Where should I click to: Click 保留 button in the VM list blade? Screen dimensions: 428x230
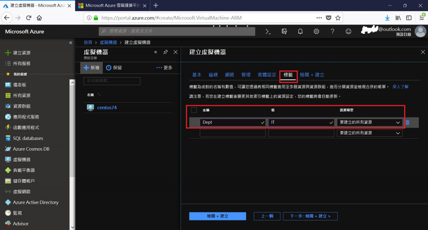click(x=114, y=68)
